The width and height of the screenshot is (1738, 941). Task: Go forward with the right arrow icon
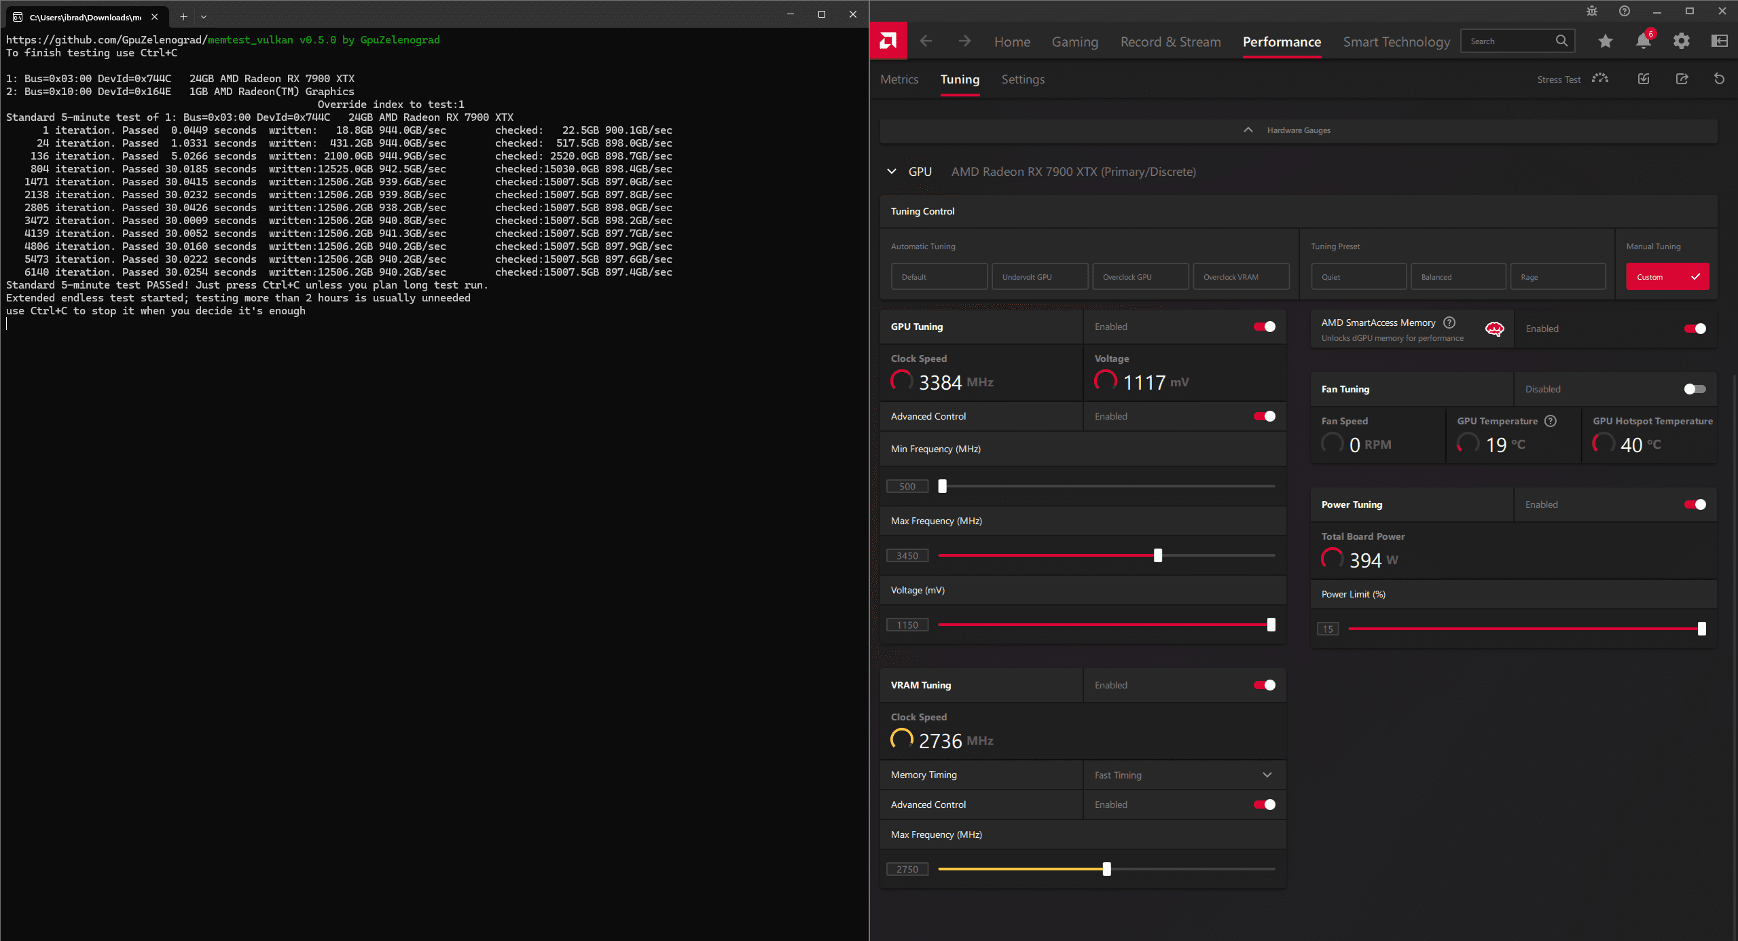pos(964,41)
